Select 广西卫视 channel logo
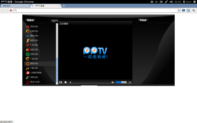This screenshot has height=123, width=197. point(28,59)
